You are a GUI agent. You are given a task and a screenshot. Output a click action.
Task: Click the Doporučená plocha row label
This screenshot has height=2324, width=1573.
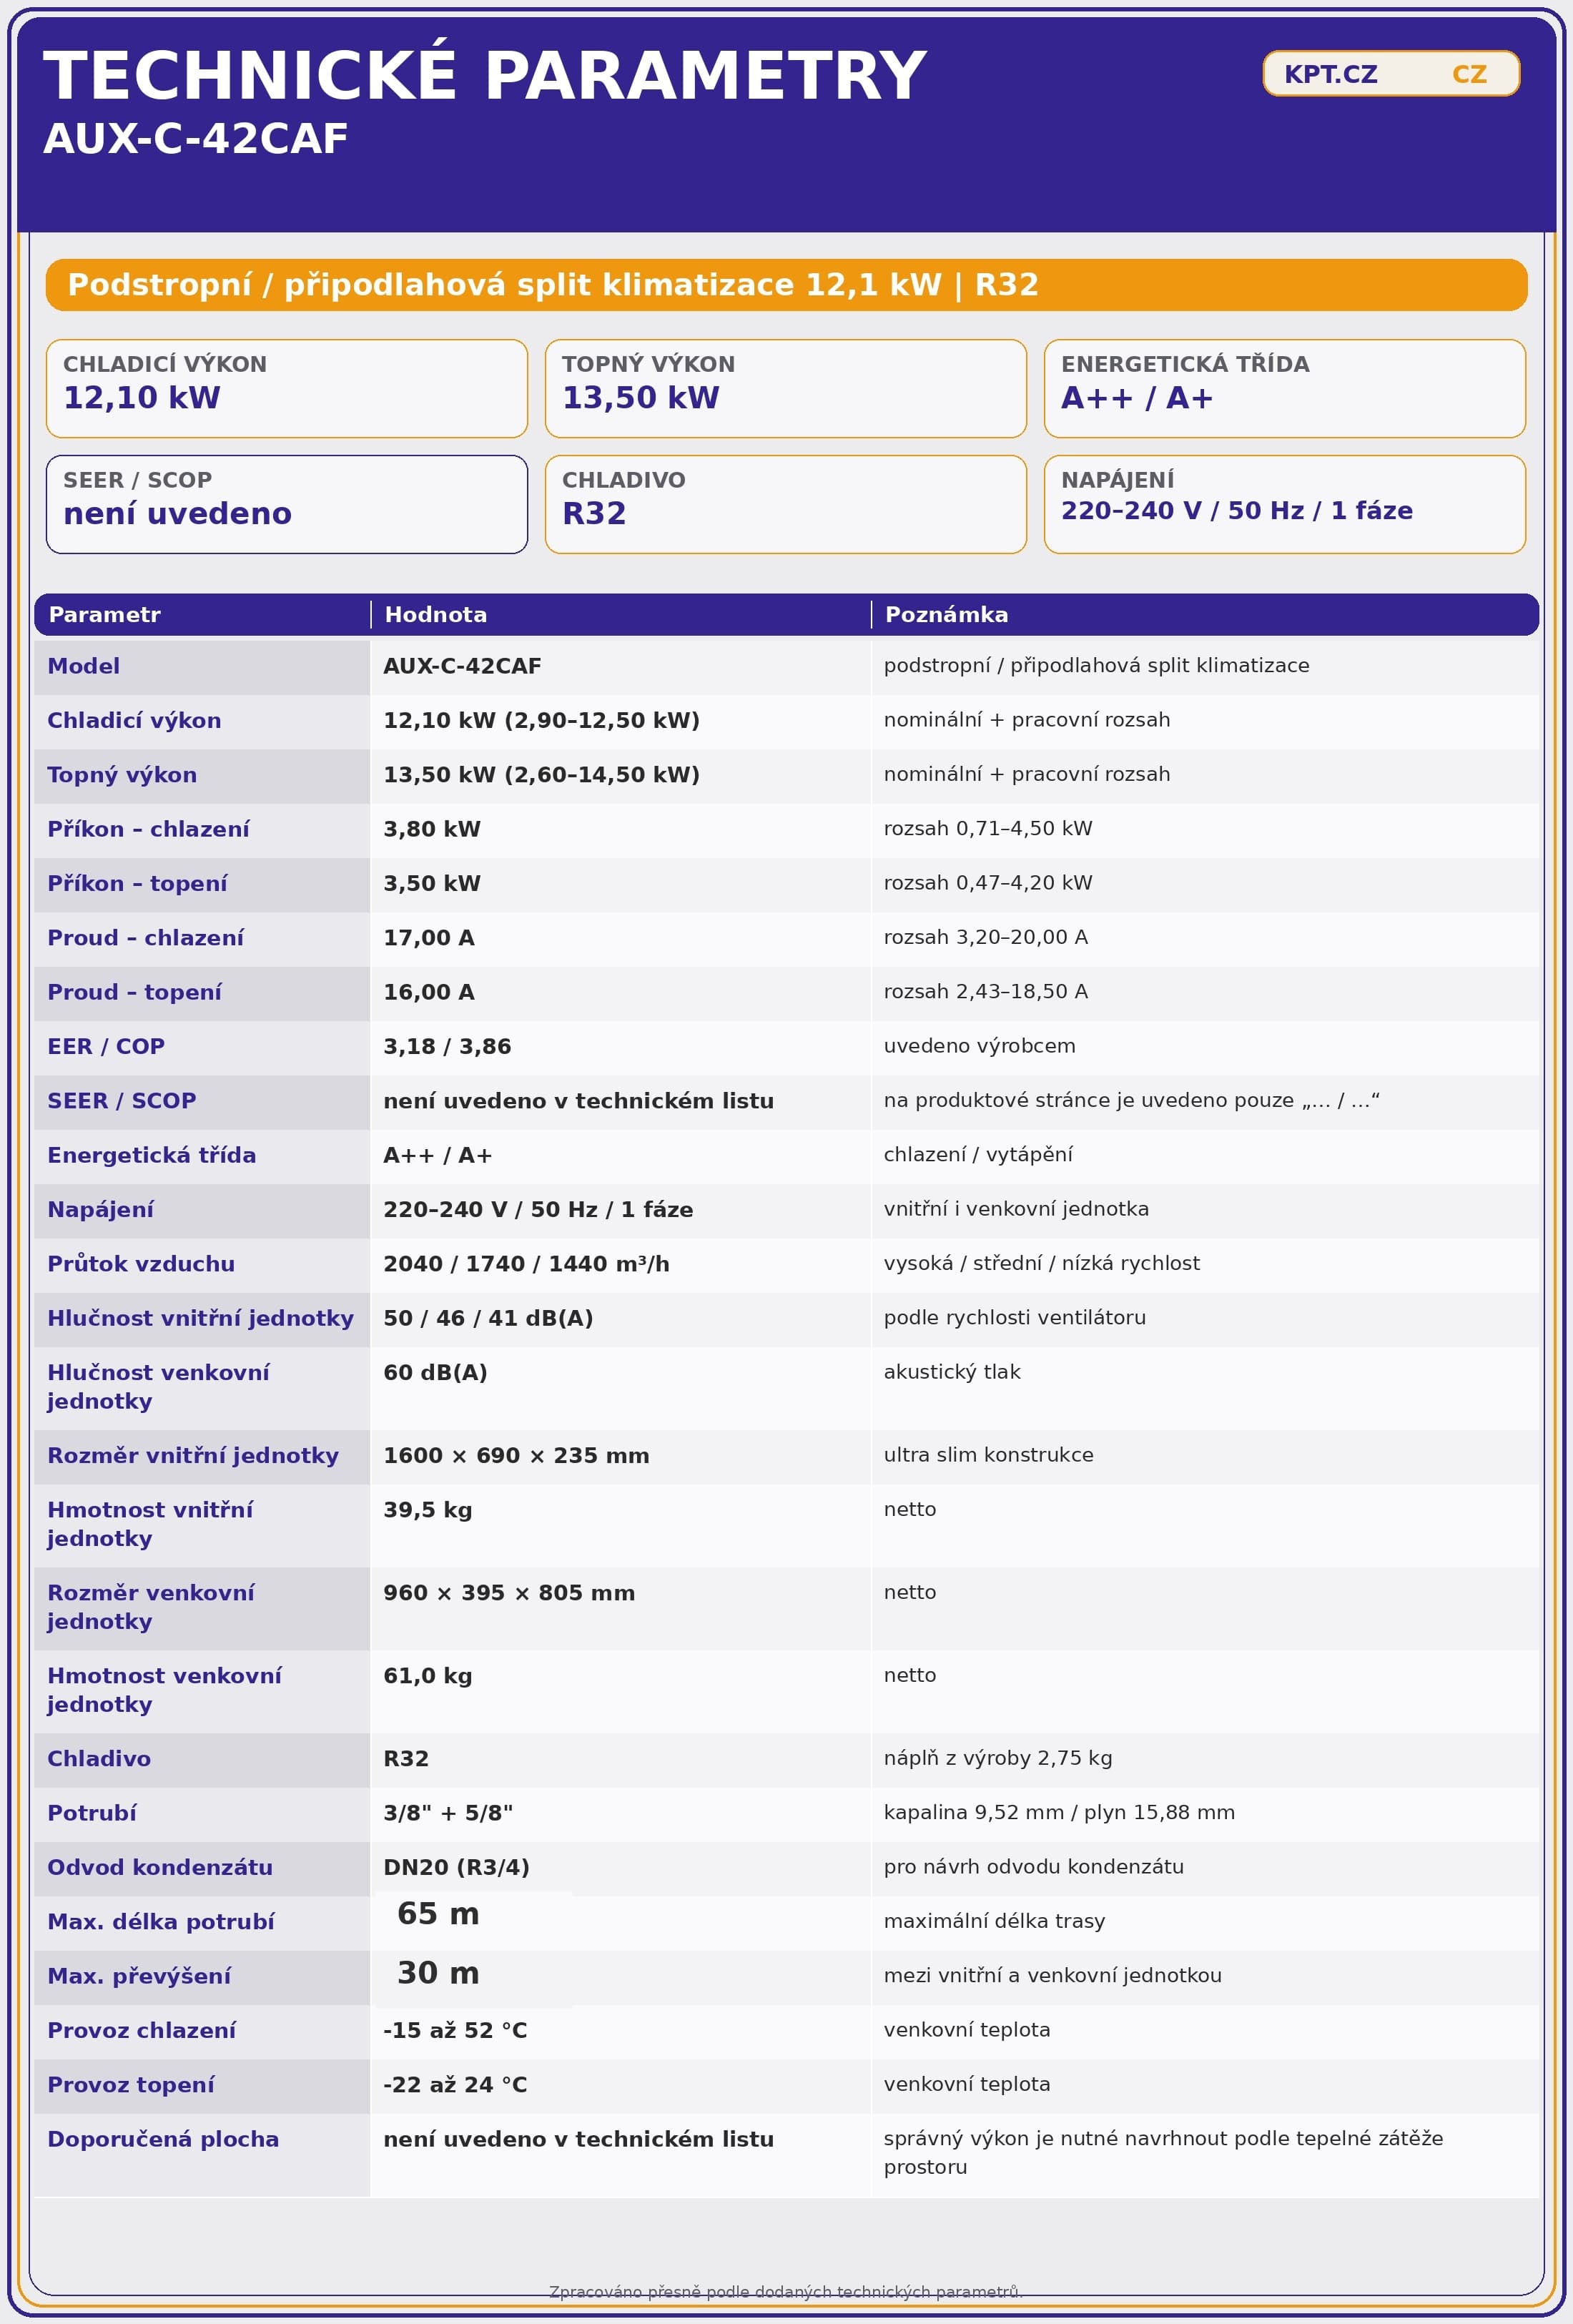pyautogui.click(x=163, y=2139)
